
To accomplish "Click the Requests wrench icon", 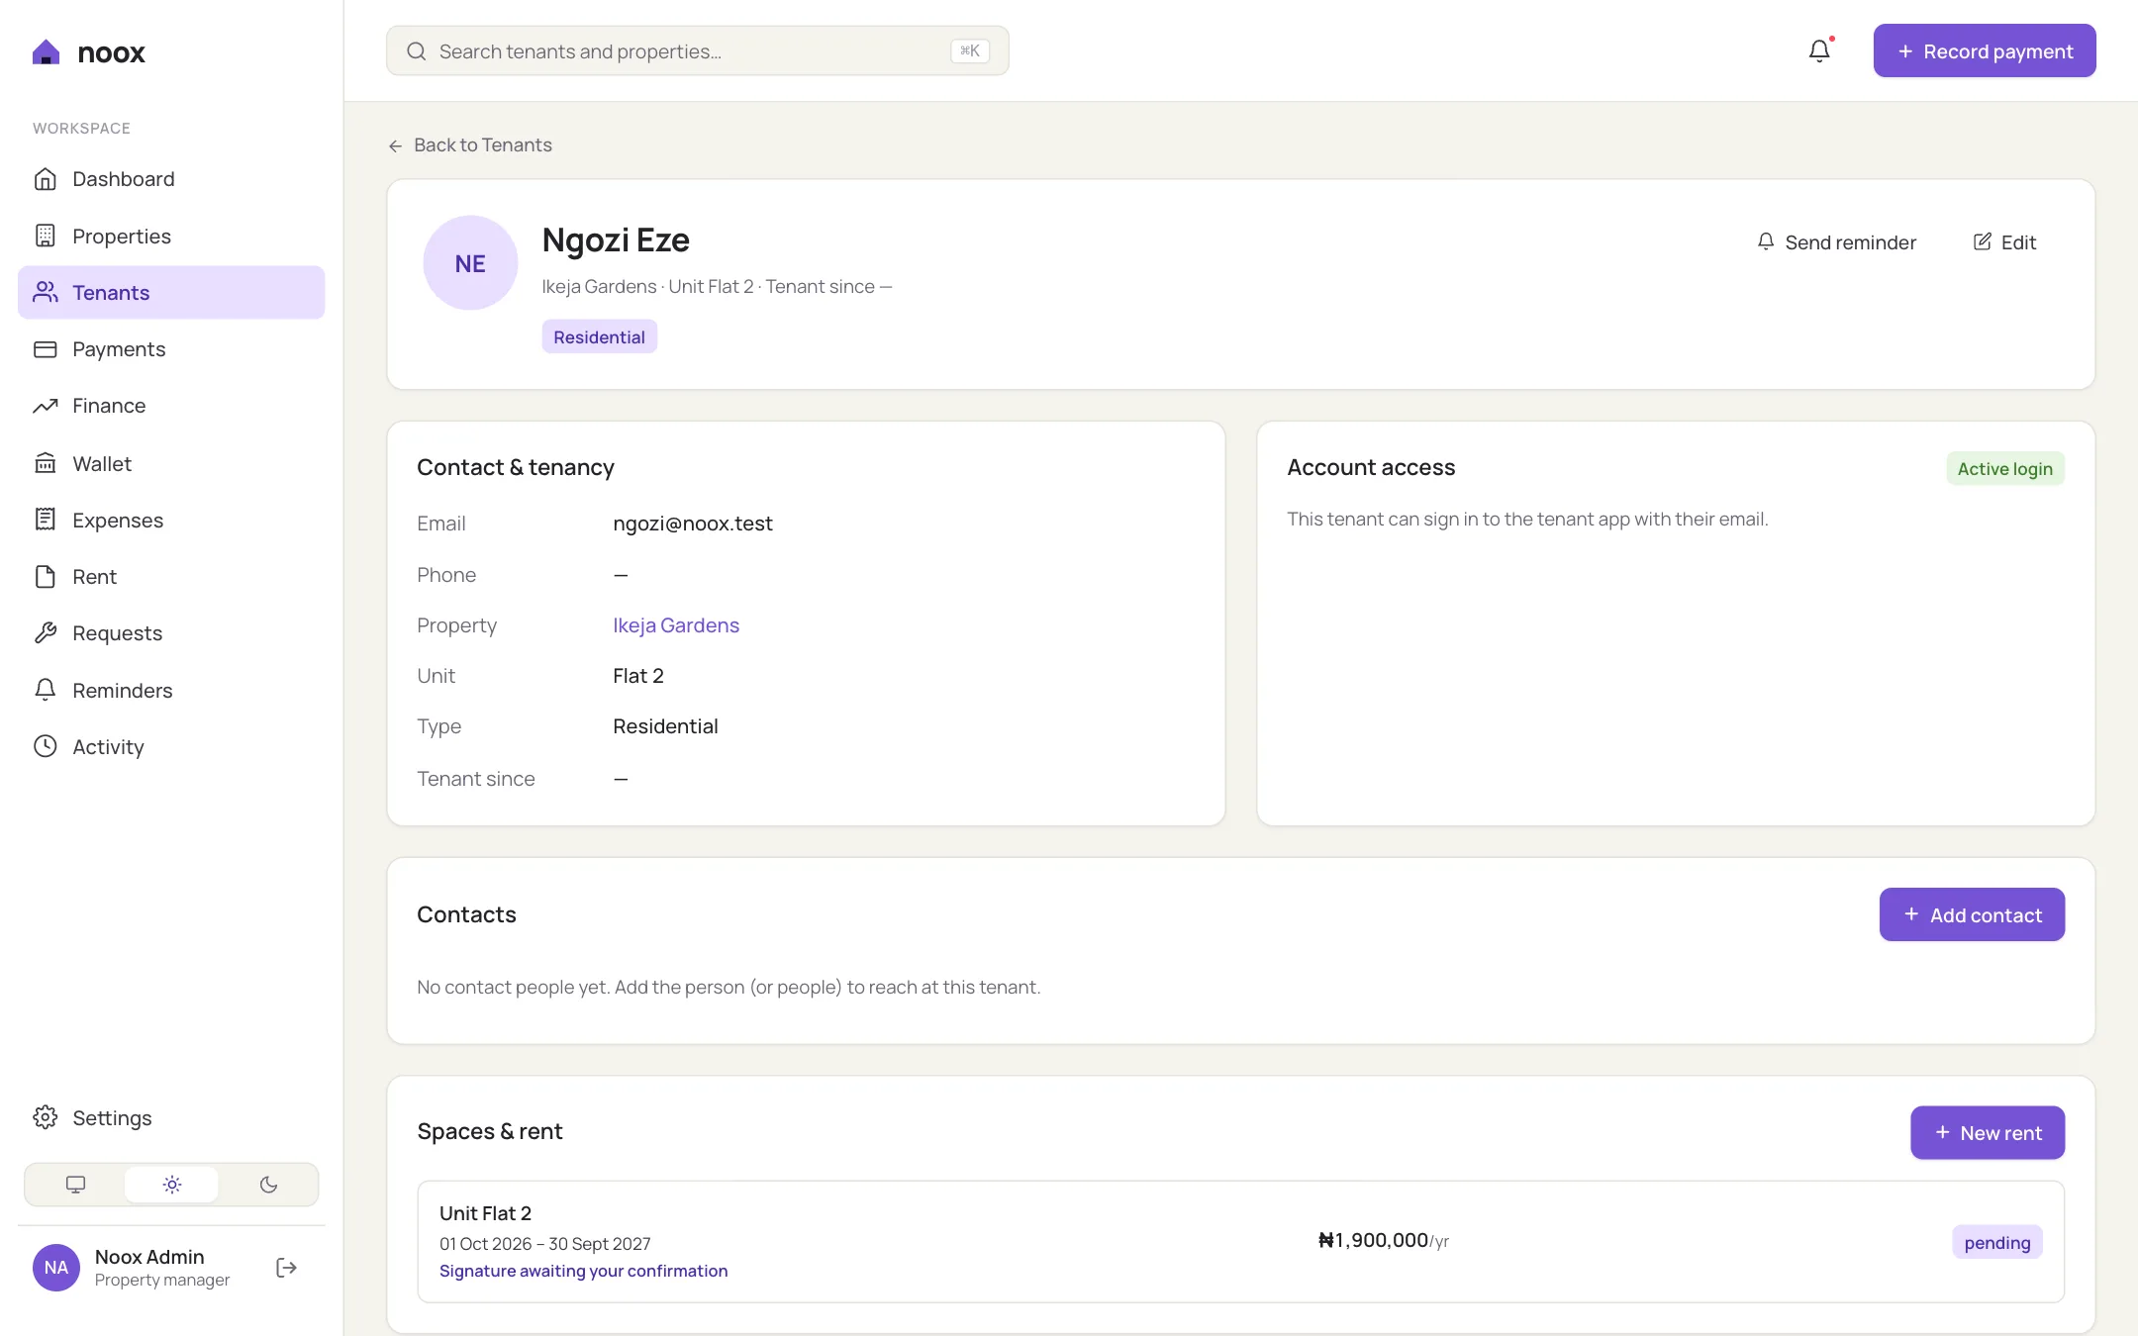I will click(46, 633).
